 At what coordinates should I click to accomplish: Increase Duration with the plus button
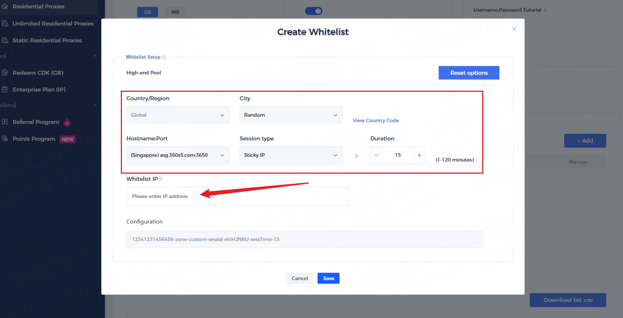pos(420,155)
